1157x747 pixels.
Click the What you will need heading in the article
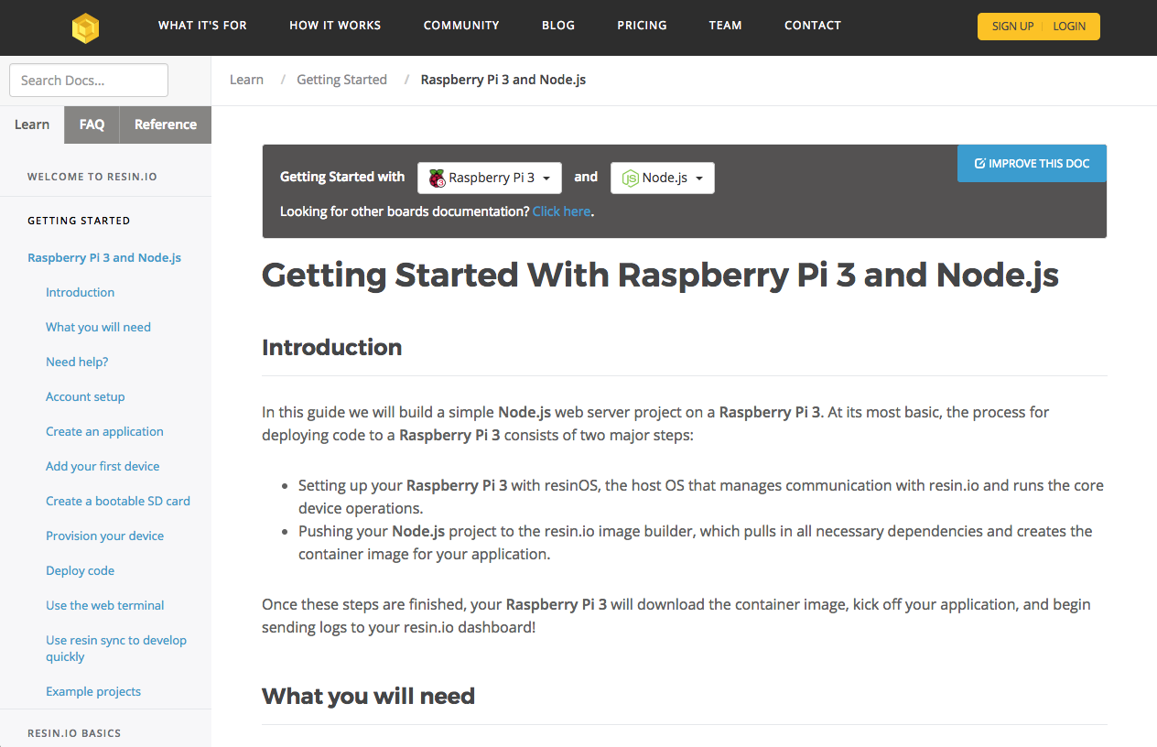coord(368,696)
